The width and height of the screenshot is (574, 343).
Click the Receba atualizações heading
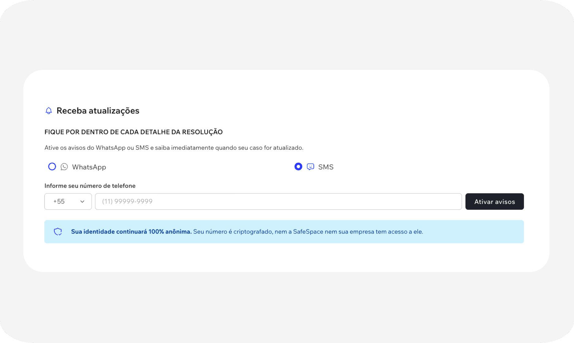tap(98, 111)
